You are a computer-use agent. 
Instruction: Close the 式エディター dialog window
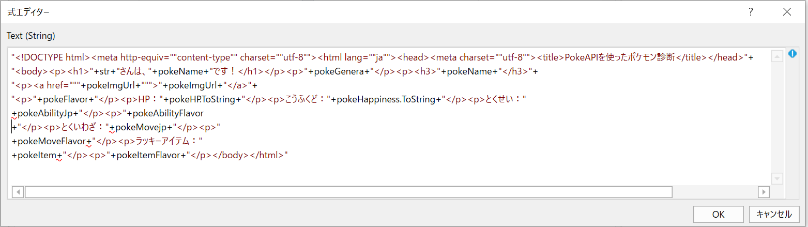(787, 12)
